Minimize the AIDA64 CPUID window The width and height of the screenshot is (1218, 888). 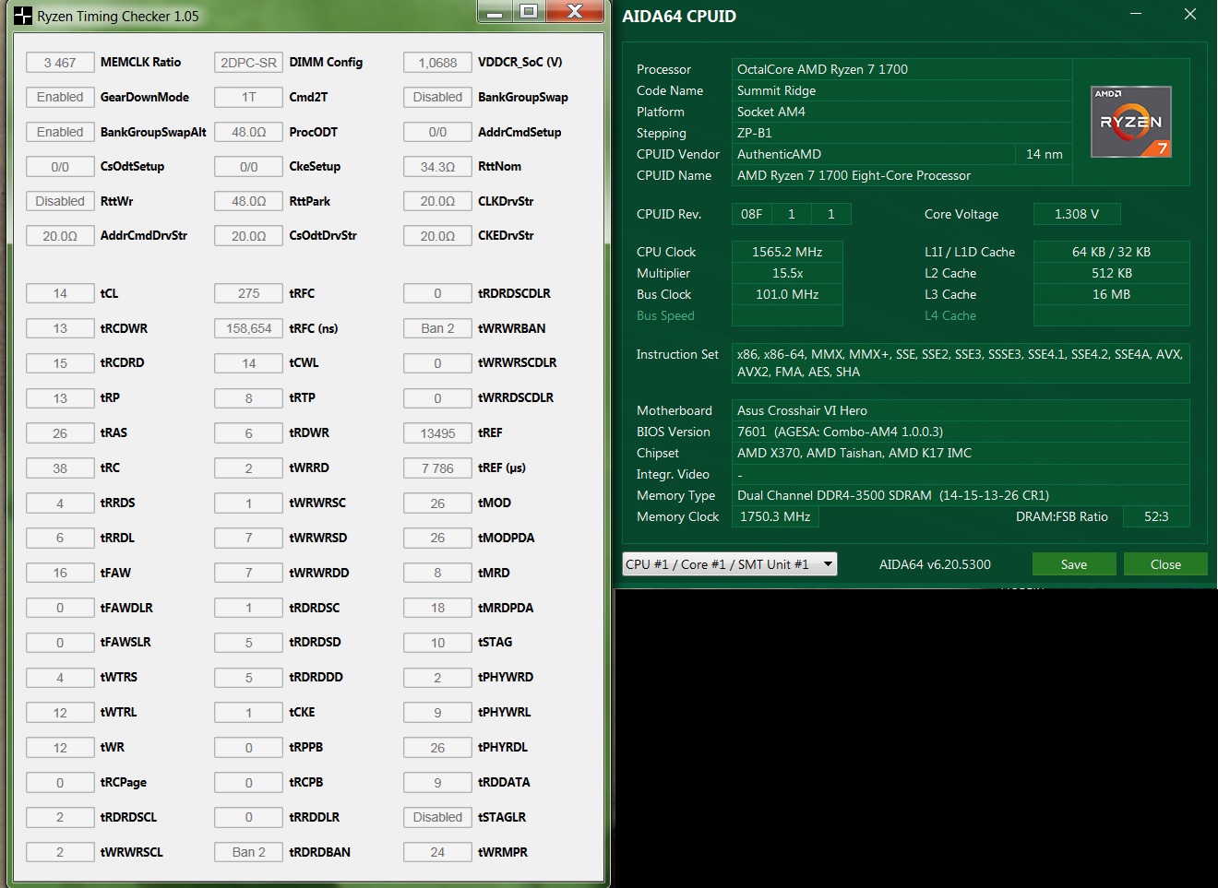(x=1136, y=14)
